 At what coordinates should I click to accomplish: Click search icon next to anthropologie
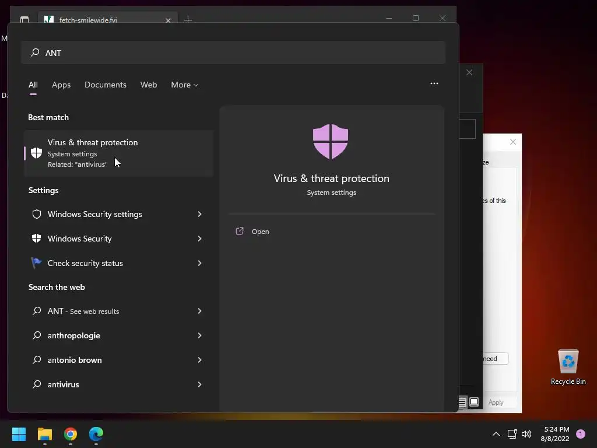(37, 335)
